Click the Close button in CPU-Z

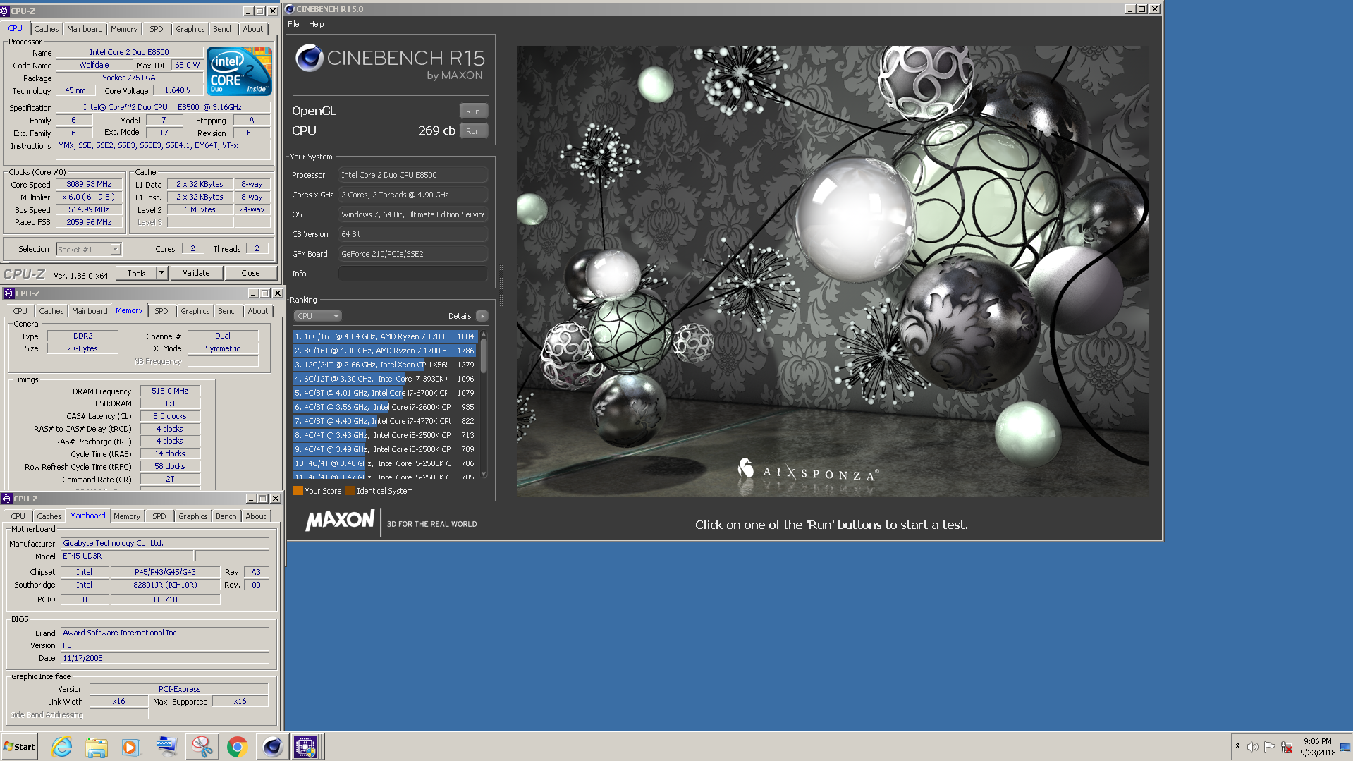coord(250,273)
